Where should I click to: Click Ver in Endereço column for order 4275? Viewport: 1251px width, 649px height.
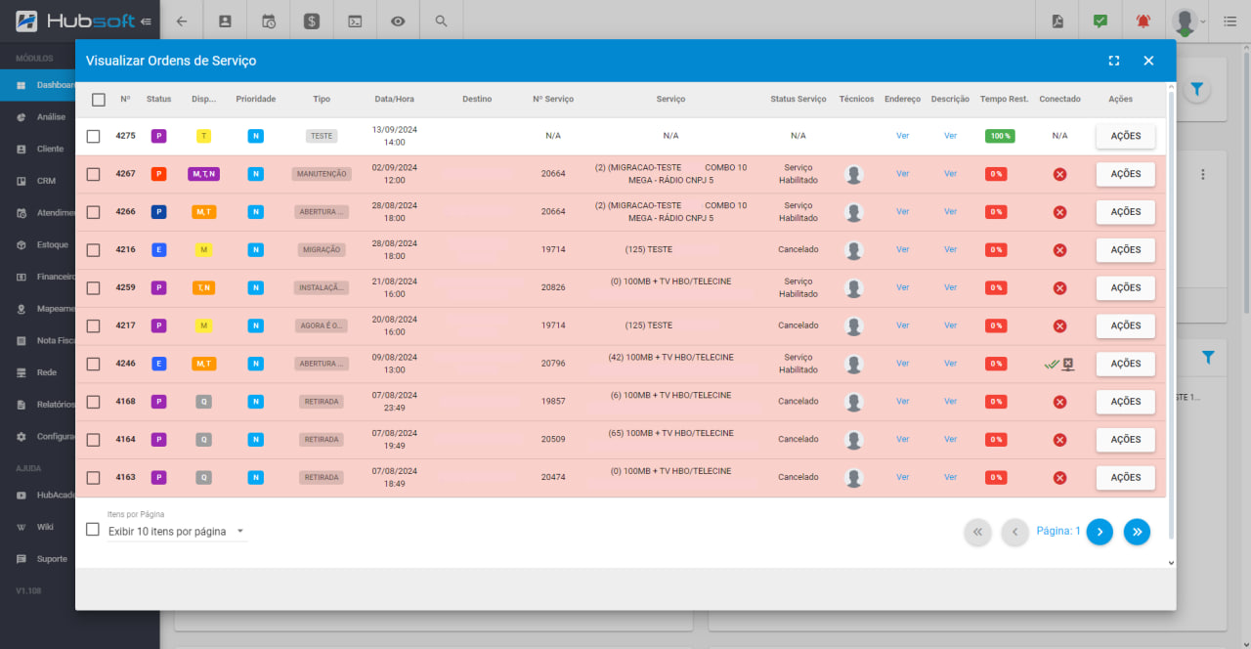point(902,137)
